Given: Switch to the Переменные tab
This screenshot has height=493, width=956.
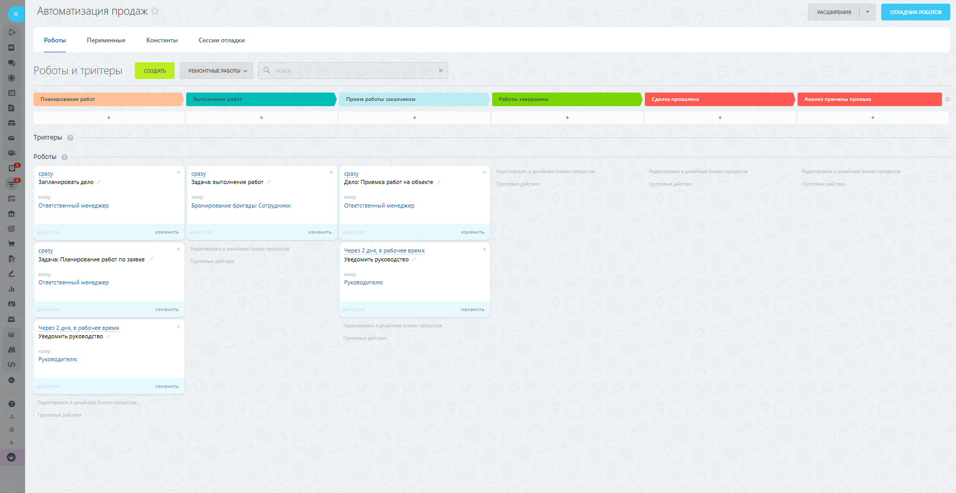Looking at the screenshot, I should coord(106,40).
